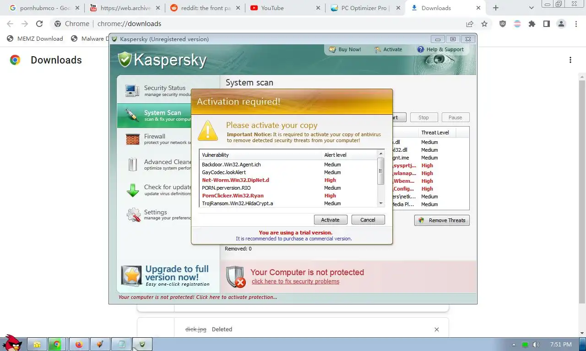The image size is (586, 351).
Task: Open the Chrome tab search chevron
Action: 531,8
